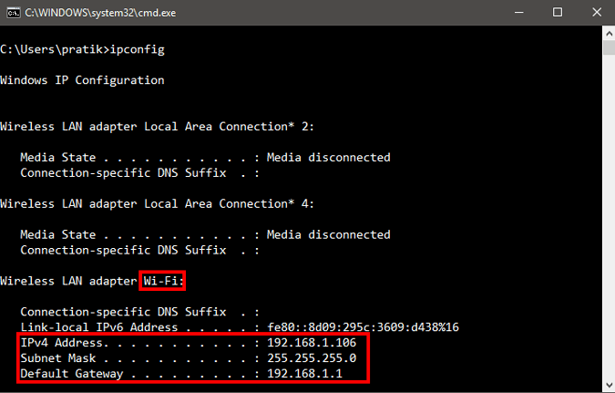
Task: Click the vertical scrollbar thumb
Action: point(609,48)
